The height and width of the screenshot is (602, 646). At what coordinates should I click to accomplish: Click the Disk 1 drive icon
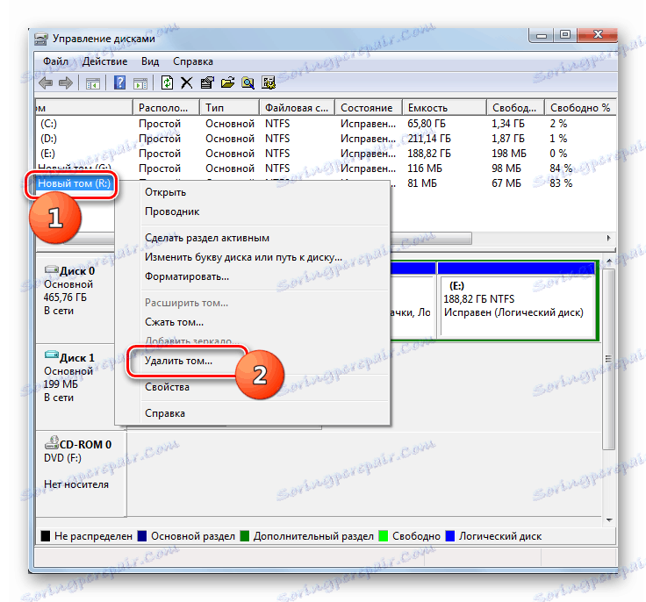coord(52,355)
